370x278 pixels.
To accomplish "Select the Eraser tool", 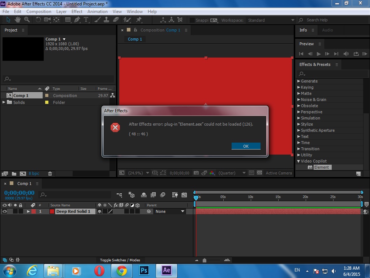I will [x=116, y=20].
